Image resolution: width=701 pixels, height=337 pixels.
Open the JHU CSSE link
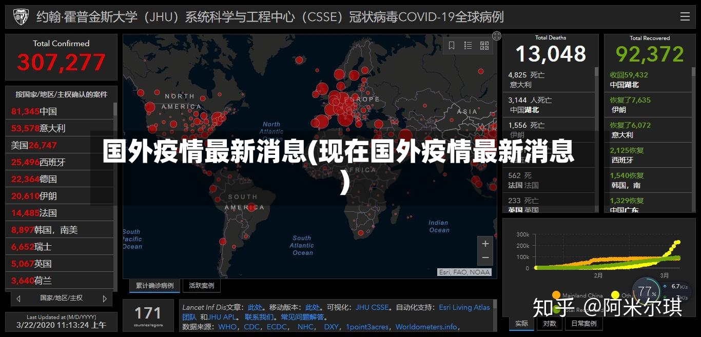click(x=372, y=307)
